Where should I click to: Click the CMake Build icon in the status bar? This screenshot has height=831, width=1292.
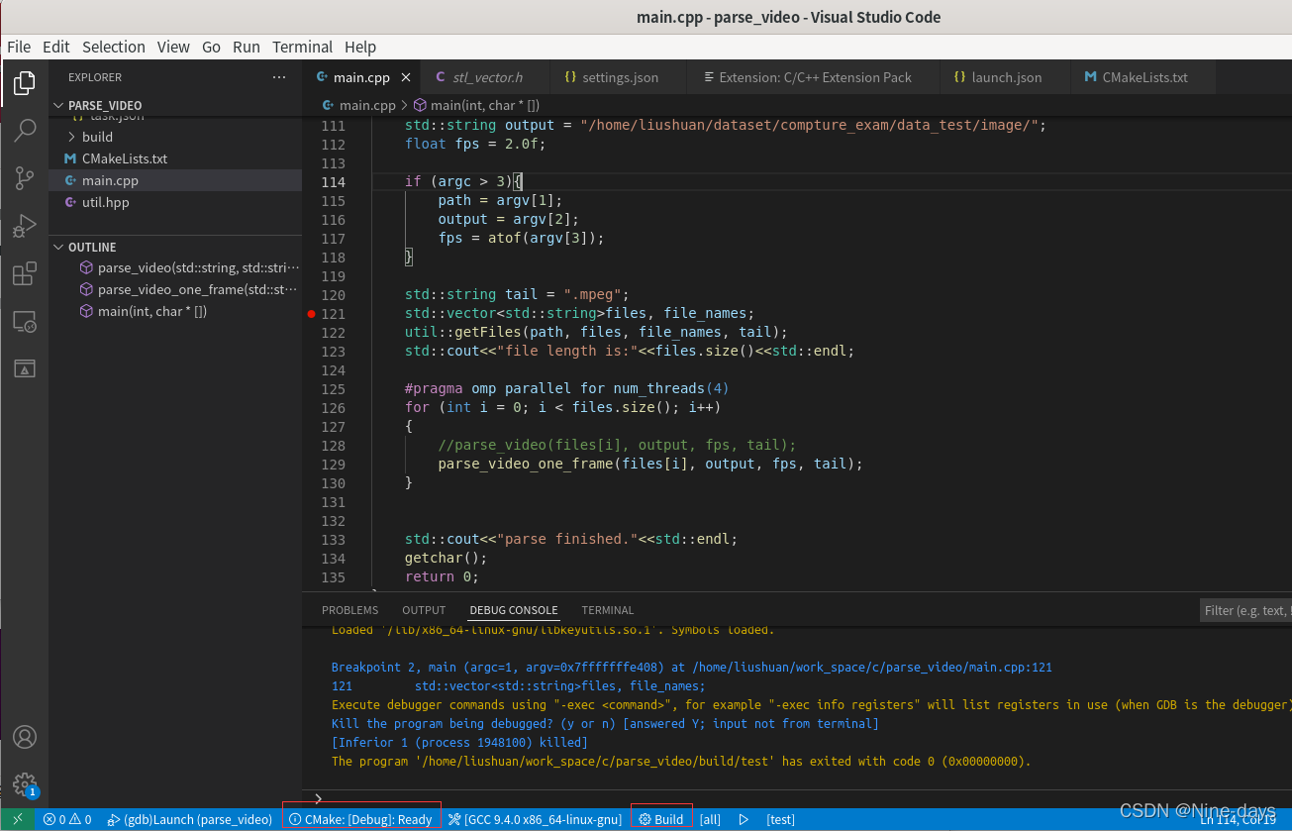[660, 819]
